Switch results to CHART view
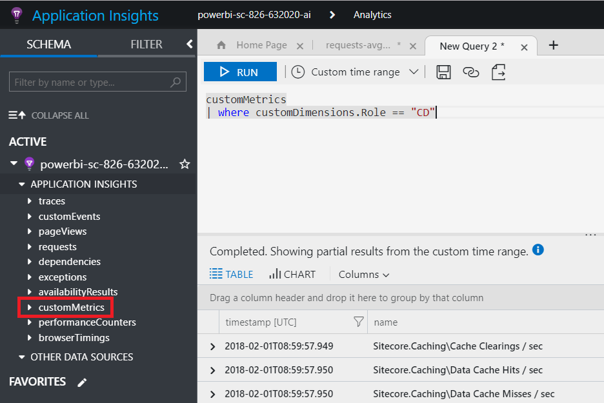Image resolution: width=604 pixels, height=403 pixels. pos(292,274)
